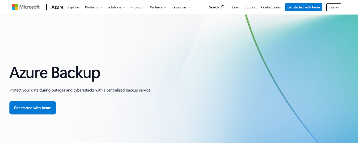Viewport: 358px width, 143px height.
Task: Expand the Solutions dropdown
Action: (116, 7)
